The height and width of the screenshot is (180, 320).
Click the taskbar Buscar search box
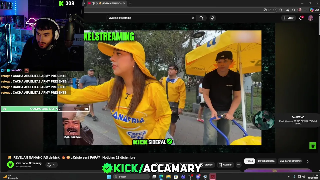[131, 177]
